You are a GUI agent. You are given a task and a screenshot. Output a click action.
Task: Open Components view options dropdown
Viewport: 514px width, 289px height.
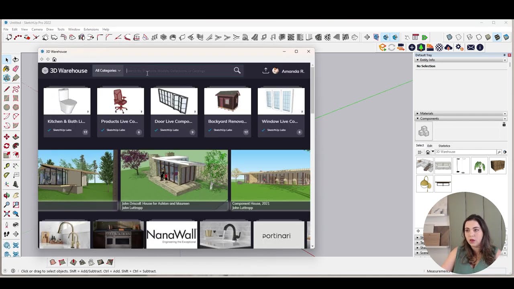click(420, 152)
